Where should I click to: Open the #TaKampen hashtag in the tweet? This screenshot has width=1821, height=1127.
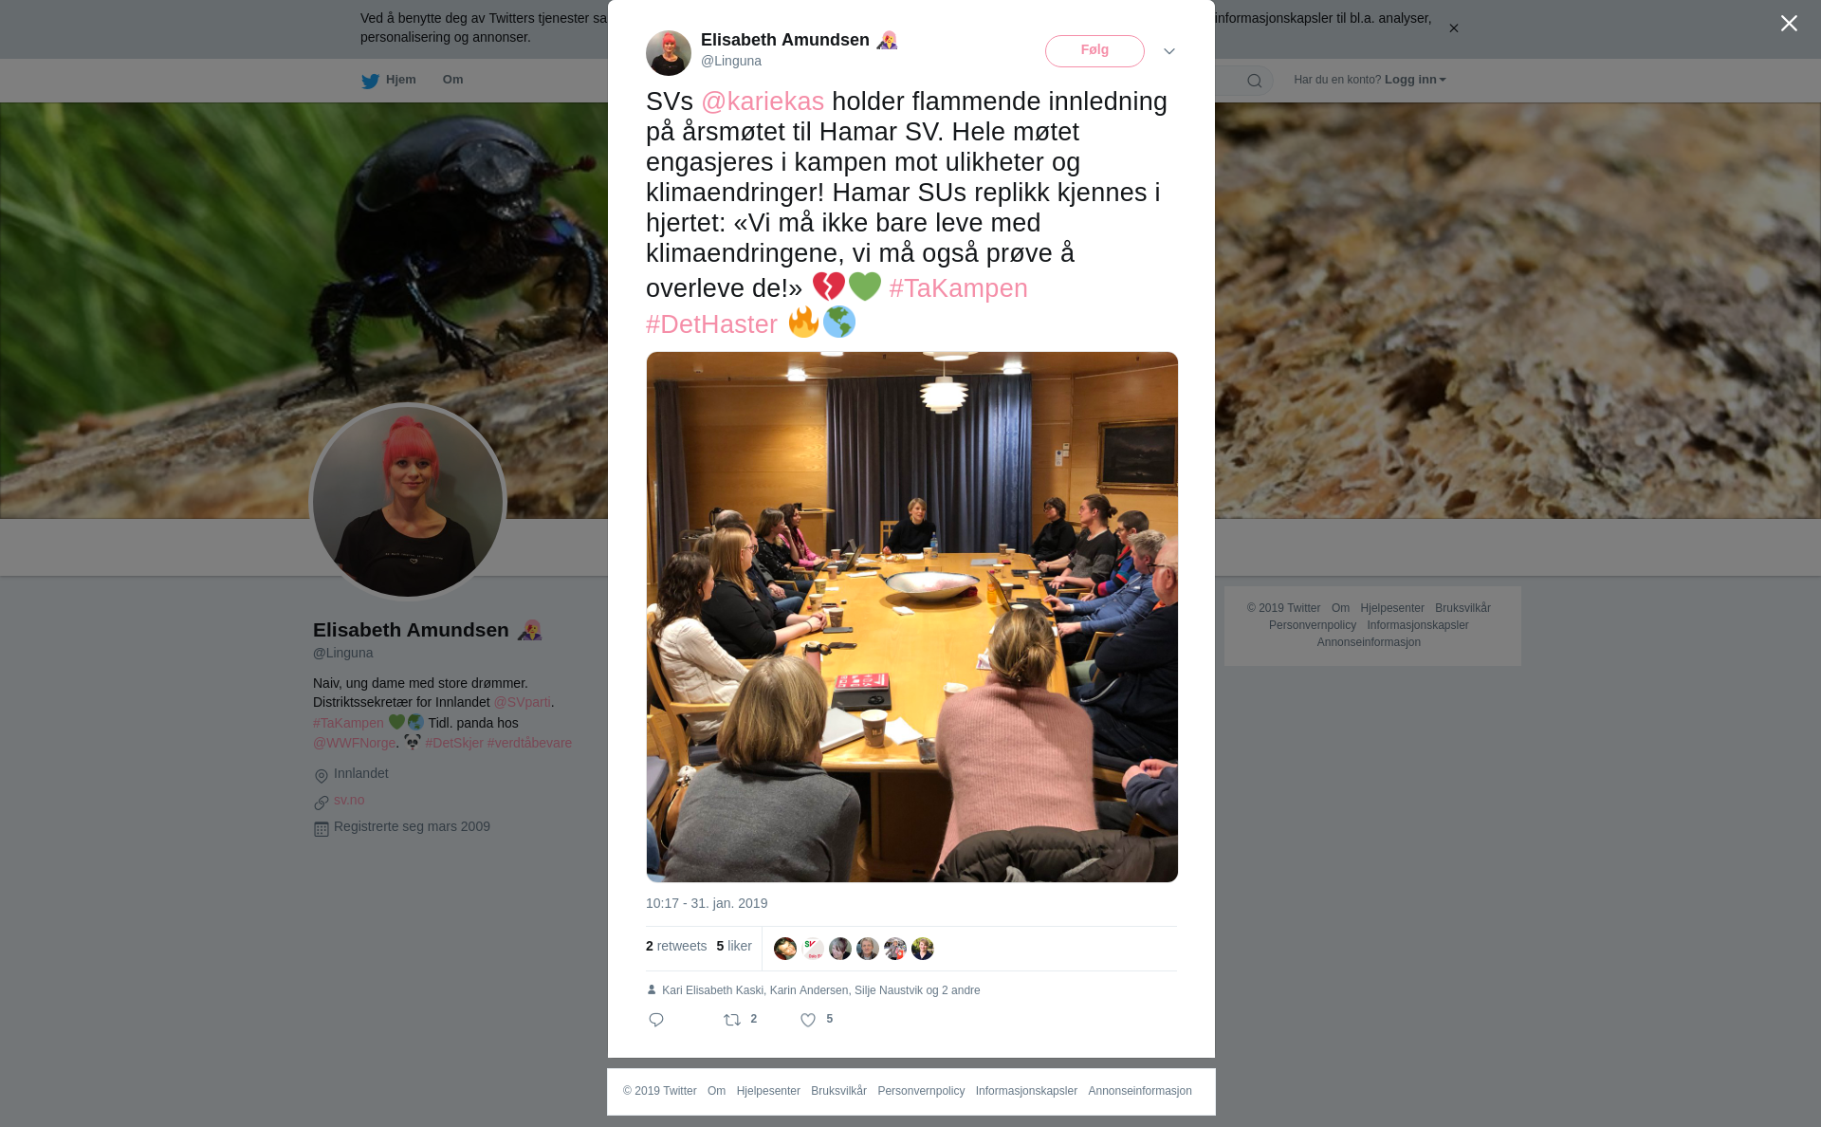point(958,288)
